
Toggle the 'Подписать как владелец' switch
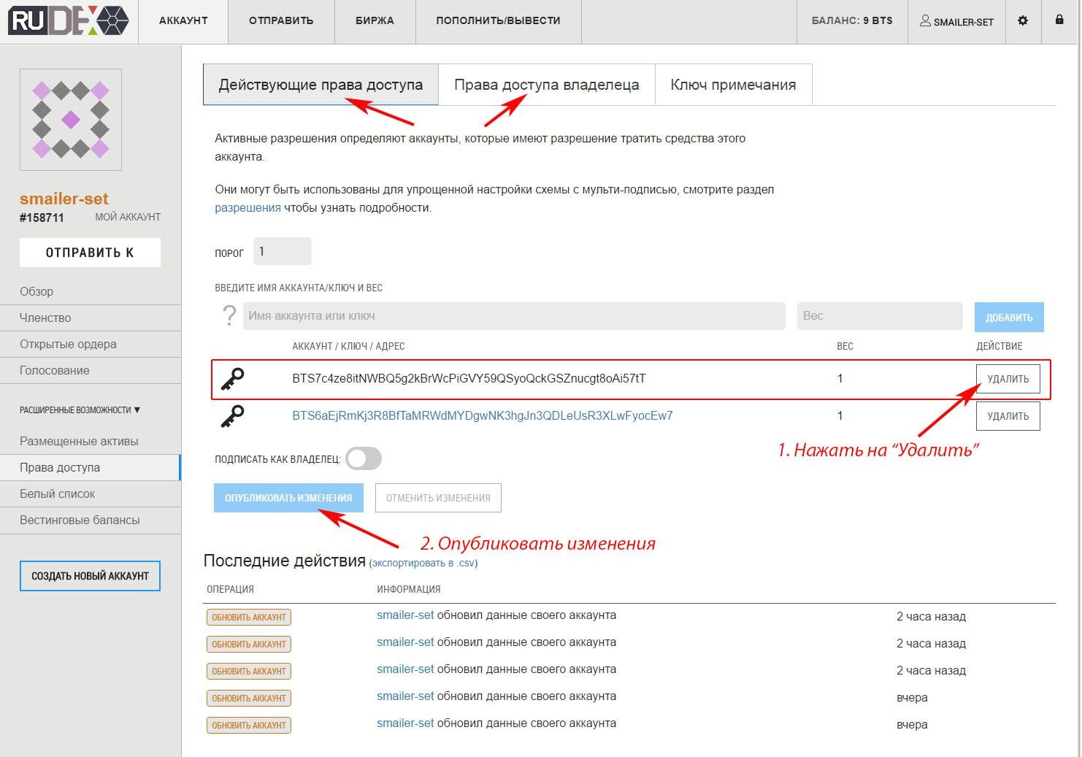(364, 458)
